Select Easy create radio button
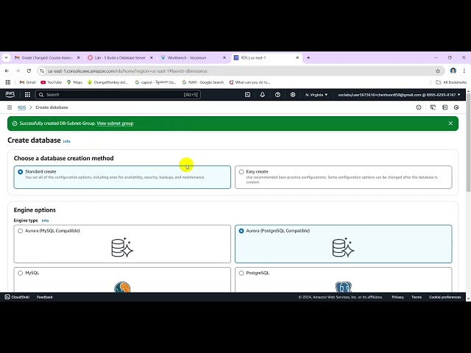The image size is (471, 353). click(x=241, y=171)
